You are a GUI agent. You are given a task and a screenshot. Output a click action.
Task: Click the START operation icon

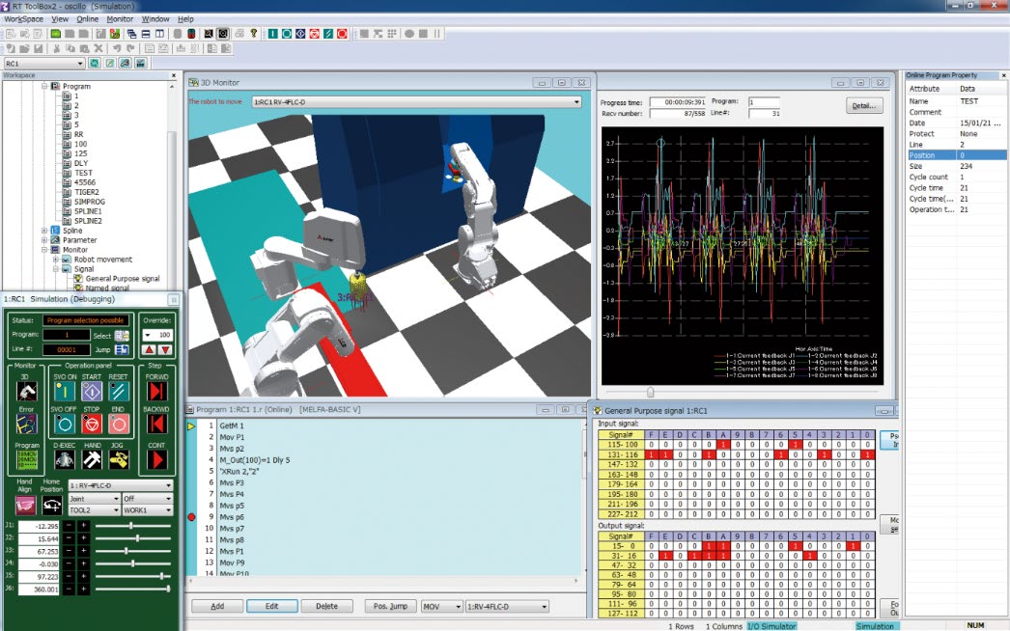click(92, 392)
